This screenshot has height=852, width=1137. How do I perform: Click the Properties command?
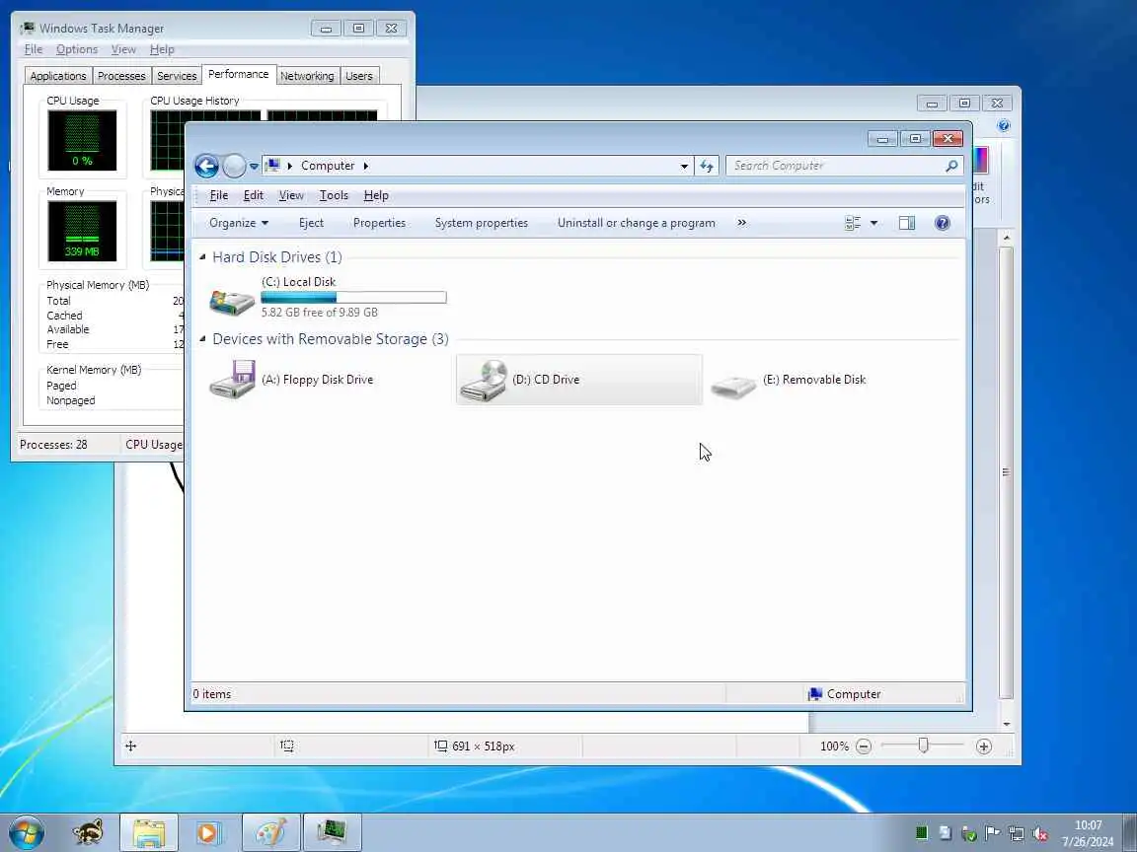(379, 223)
